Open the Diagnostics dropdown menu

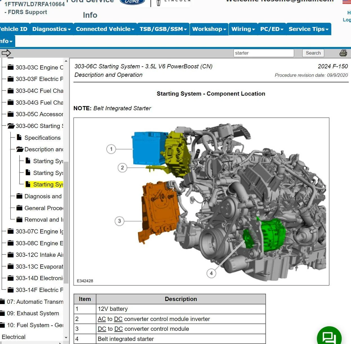[52, 29]
